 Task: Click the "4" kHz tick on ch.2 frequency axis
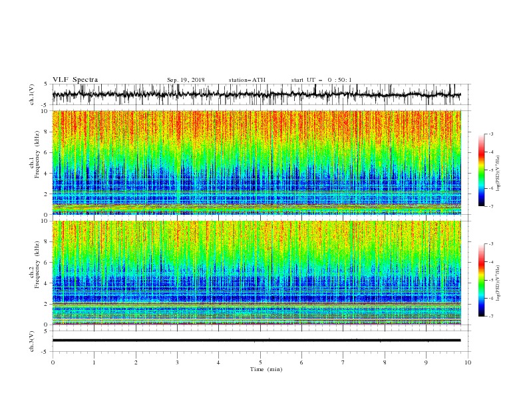47,283
